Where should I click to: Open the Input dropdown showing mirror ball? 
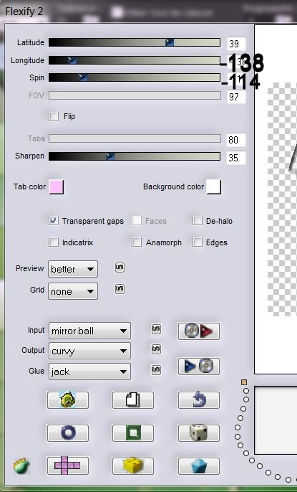click(89, 331)
